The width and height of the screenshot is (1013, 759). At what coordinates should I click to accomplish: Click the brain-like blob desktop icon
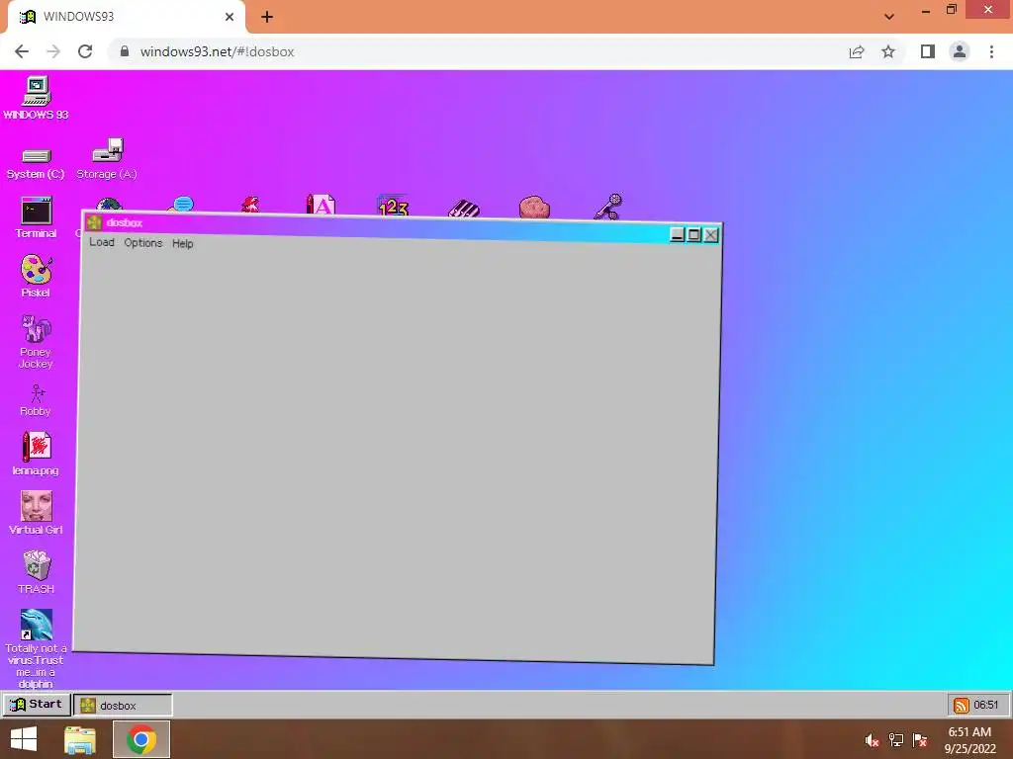(x=534, y=208)
